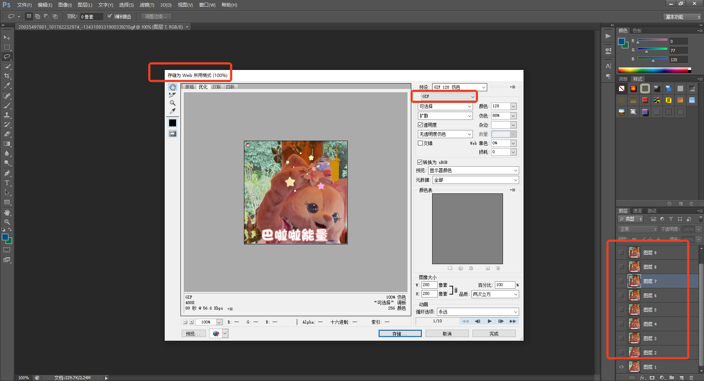
Task: Play the animation in Save for Web dialog
Action: point(489,321)
